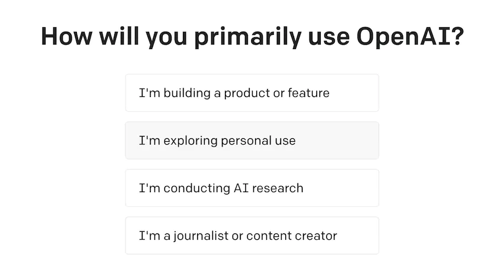Click the "How will you primarily use OpenAI?" heading
Viewport: 490px width, 276px height.
(252, 36)
